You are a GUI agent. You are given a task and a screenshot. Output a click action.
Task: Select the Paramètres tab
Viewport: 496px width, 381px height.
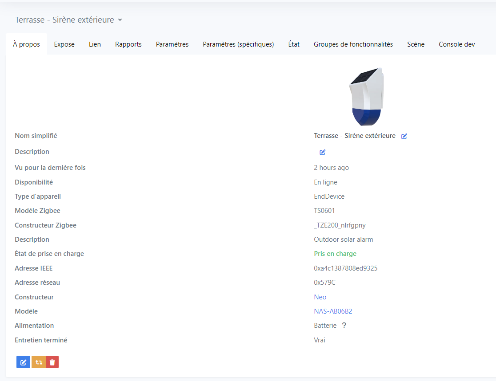pos(172,44)
